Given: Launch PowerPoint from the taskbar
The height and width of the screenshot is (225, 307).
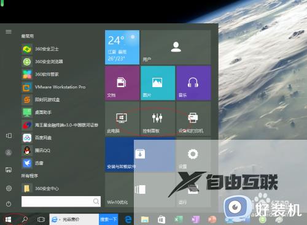Looking at the screenshot, I should pyautogui.click(x=212, y=219).
